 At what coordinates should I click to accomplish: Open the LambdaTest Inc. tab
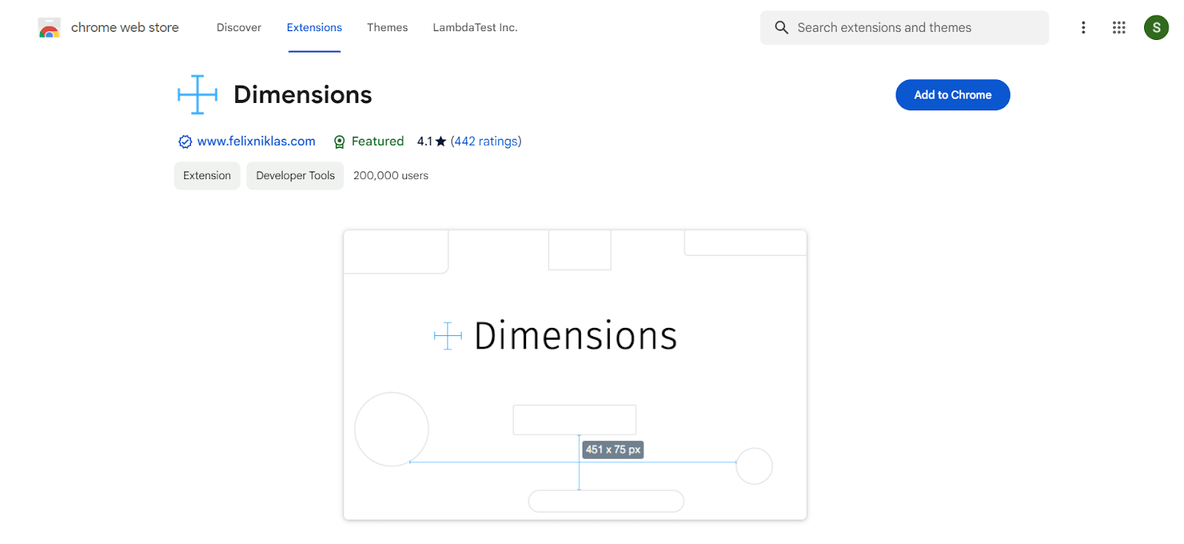[x=475, y=27]
